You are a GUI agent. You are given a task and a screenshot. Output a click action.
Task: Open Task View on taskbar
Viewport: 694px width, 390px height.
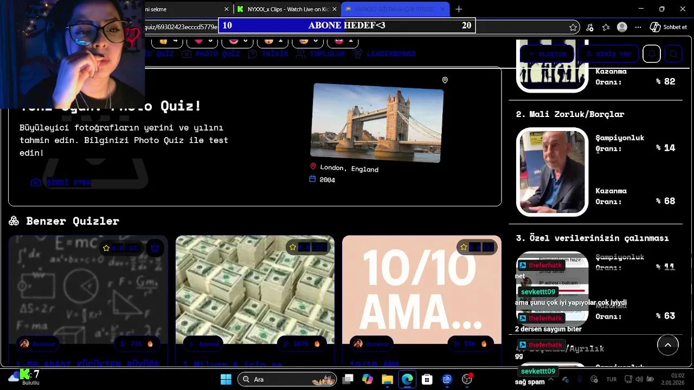point(348,379)
